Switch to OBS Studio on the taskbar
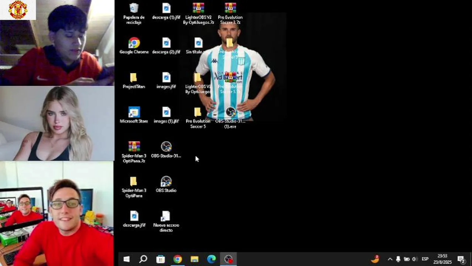This screenshot has height=266, width=472. (228, 259)
